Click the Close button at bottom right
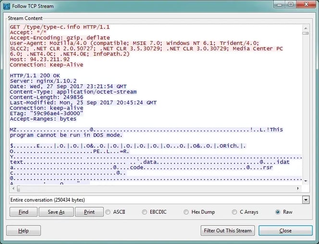 click(285, 231)
